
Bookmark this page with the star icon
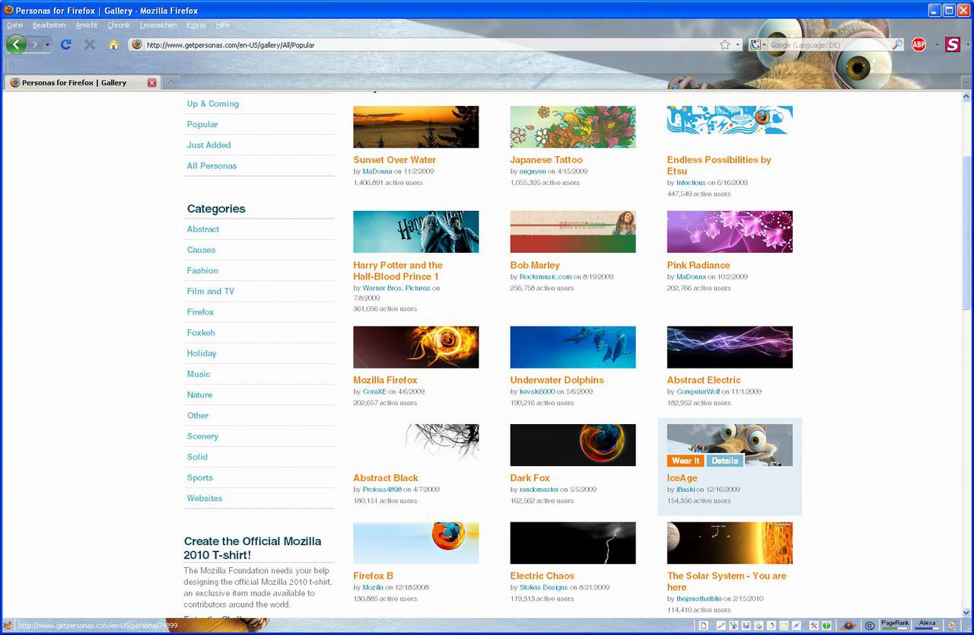pos(725,45)
